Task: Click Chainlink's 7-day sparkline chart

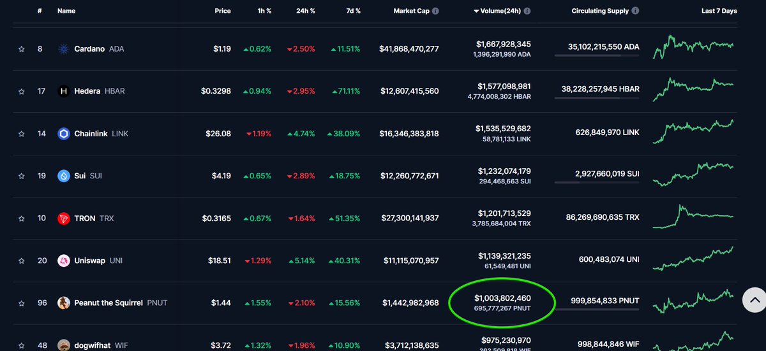Action: 693,132
